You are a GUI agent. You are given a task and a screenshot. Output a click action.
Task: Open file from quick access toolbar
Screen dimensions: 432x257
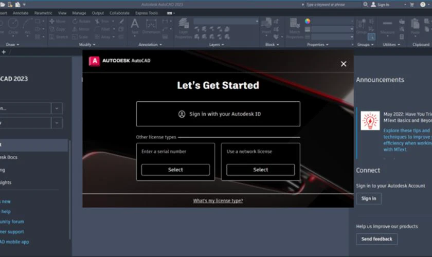coord(3,5)
